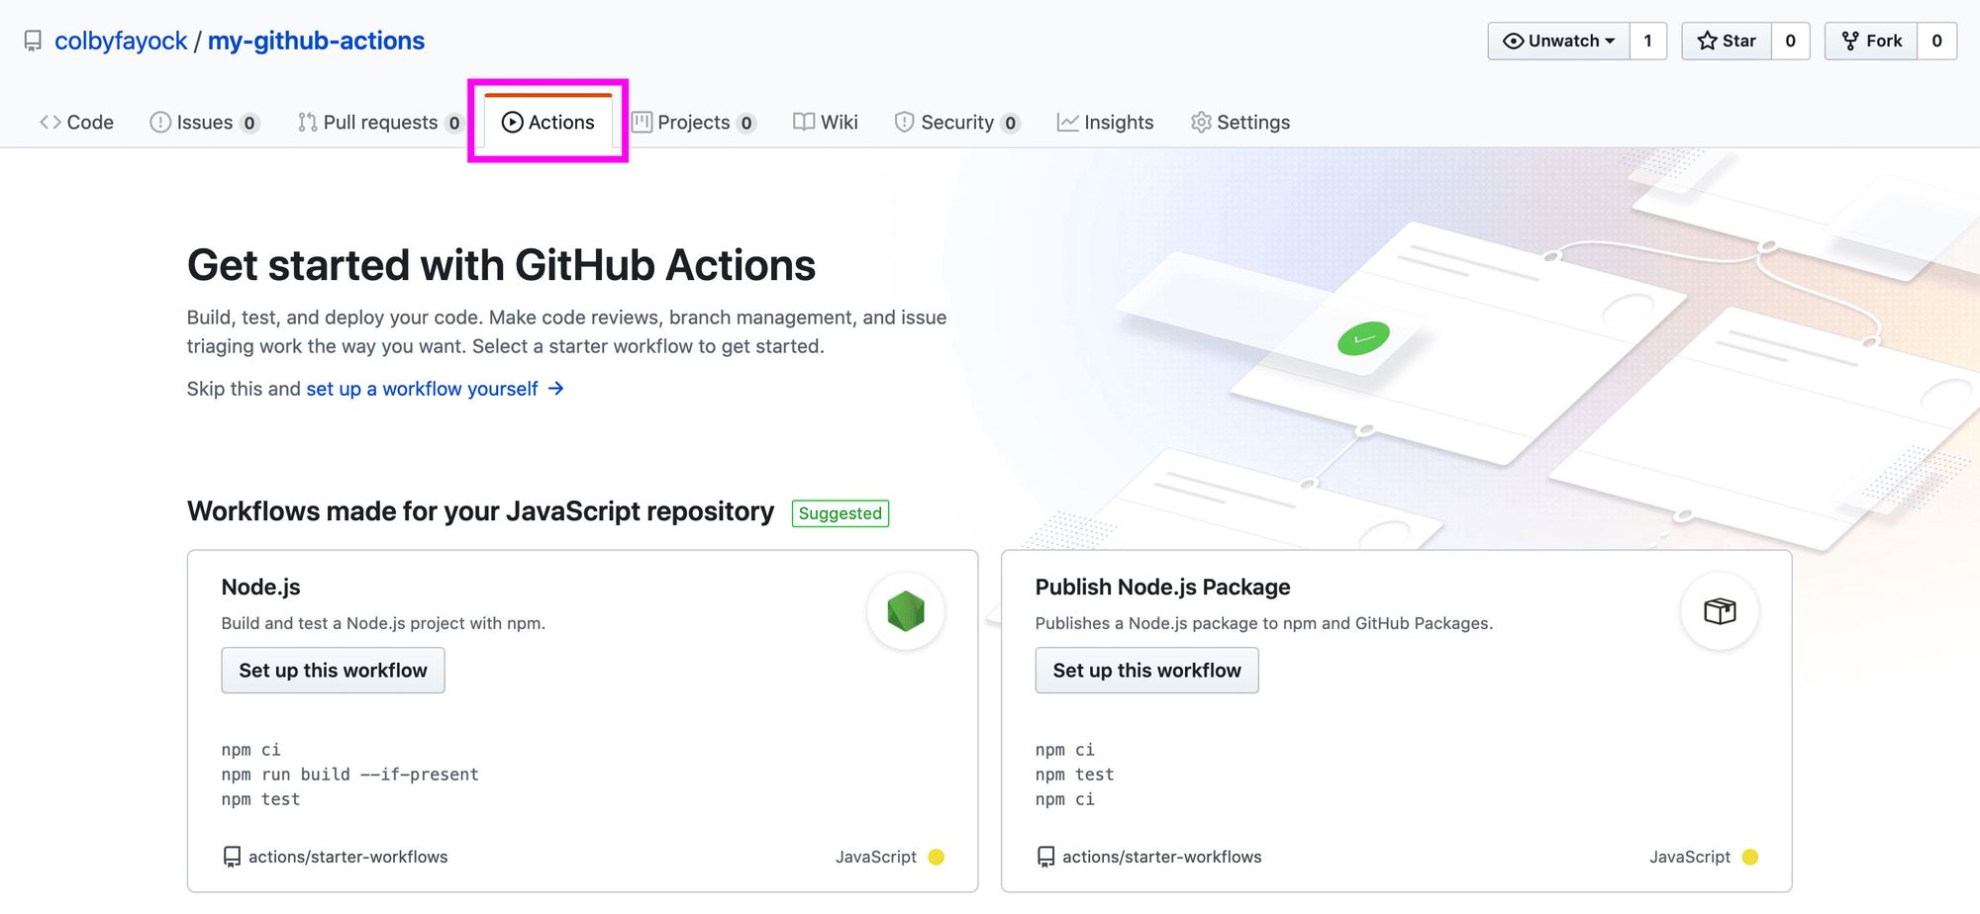1980x914 pixels.
Task: Click the Pull requests branch icon
Action: [307, 122]
